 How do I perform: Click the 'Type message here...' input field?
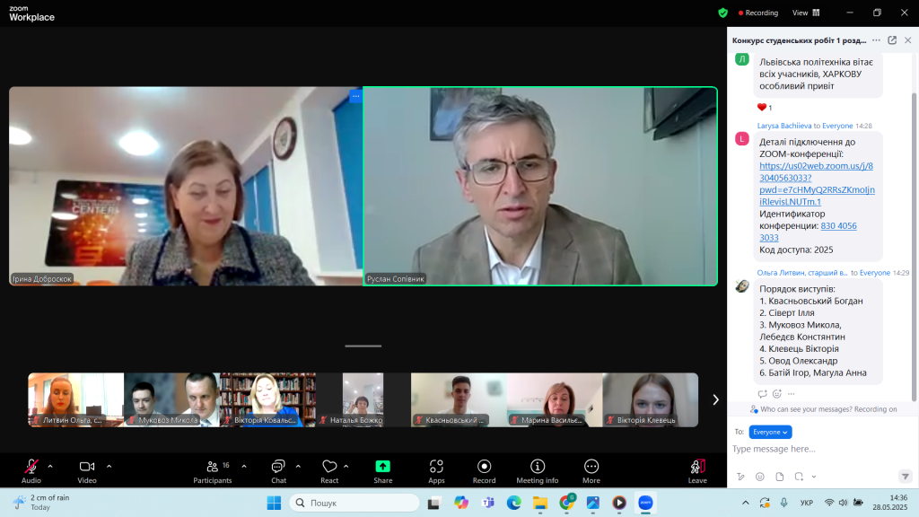click(808, 449)
